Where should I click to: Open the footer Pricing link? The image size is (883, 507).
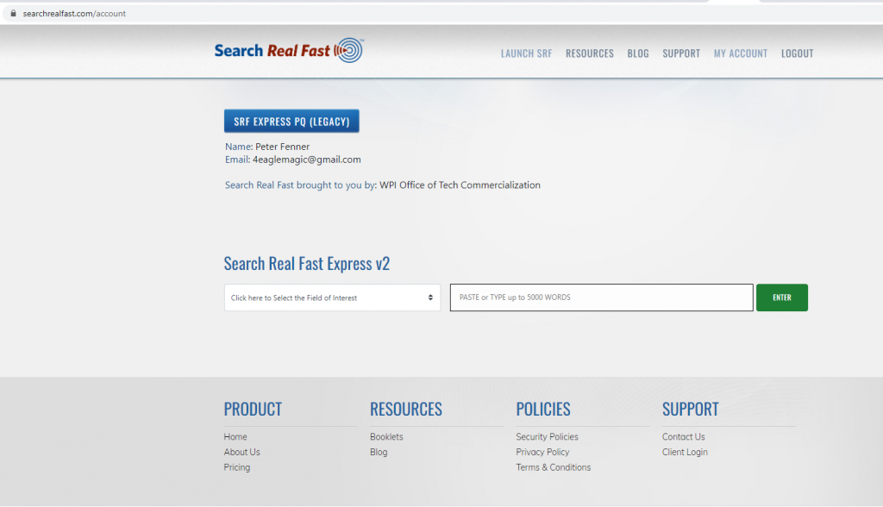(236, 467)
